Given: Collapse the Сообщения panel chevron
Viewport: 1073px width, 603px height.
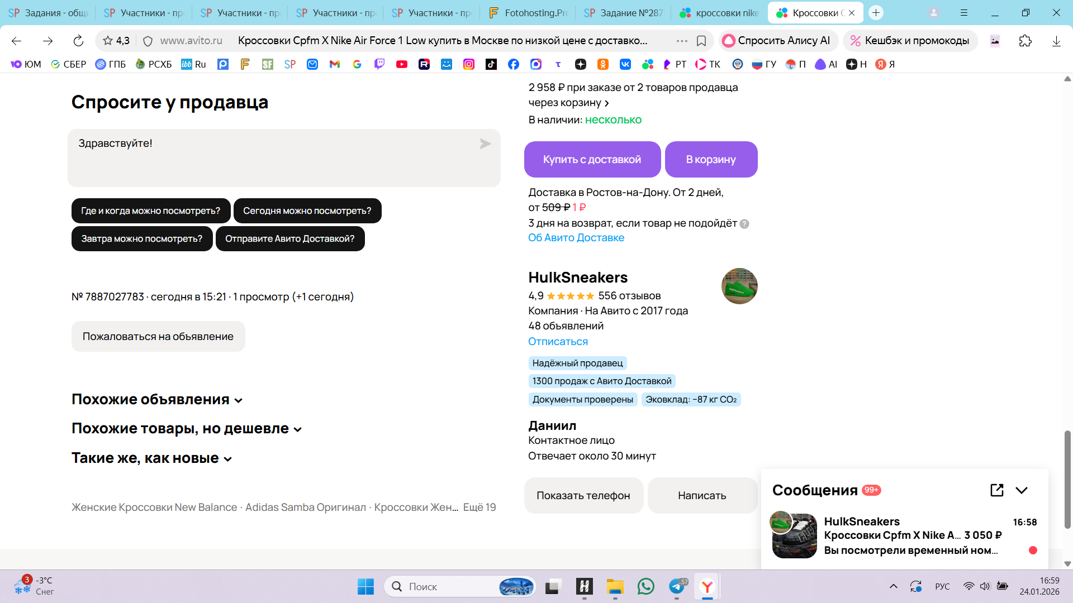Looking at the screenshot, I should 1022,490.
